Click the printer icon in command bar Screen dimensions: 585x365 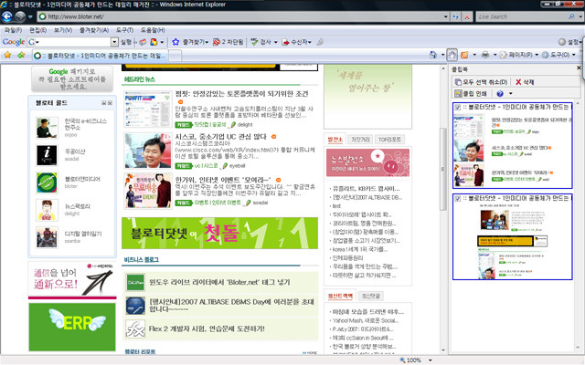point(485,55)
